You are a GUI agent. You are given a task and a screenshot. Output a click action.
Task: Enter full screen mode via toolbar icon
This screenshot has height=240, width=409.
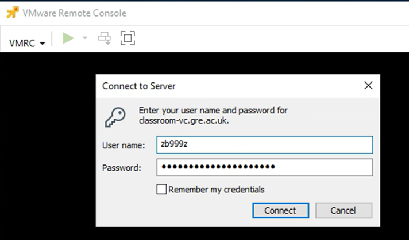[127, 38]
